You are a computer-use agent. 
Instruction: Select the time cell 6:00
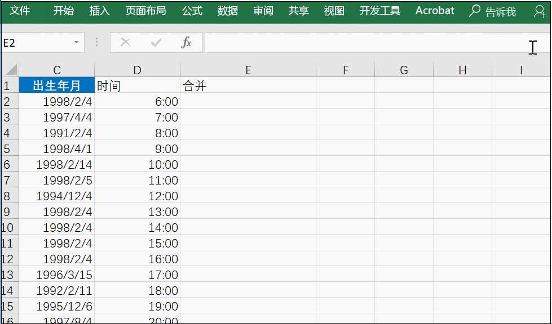point(138,101)
